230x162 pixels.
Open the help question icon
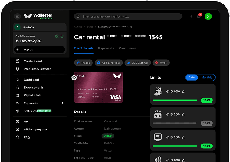click(190, 16)
